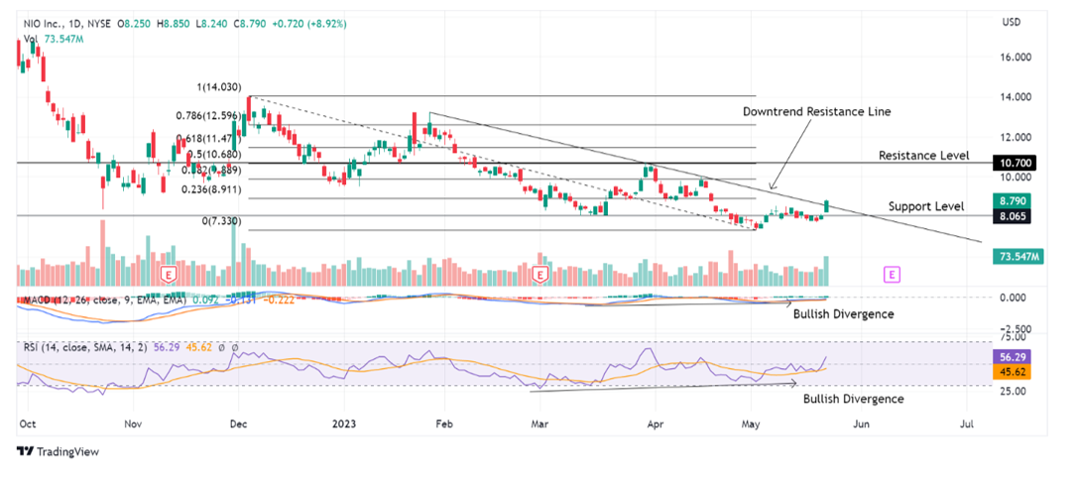Click the 'Nov' label on time axis

(134, 424)
